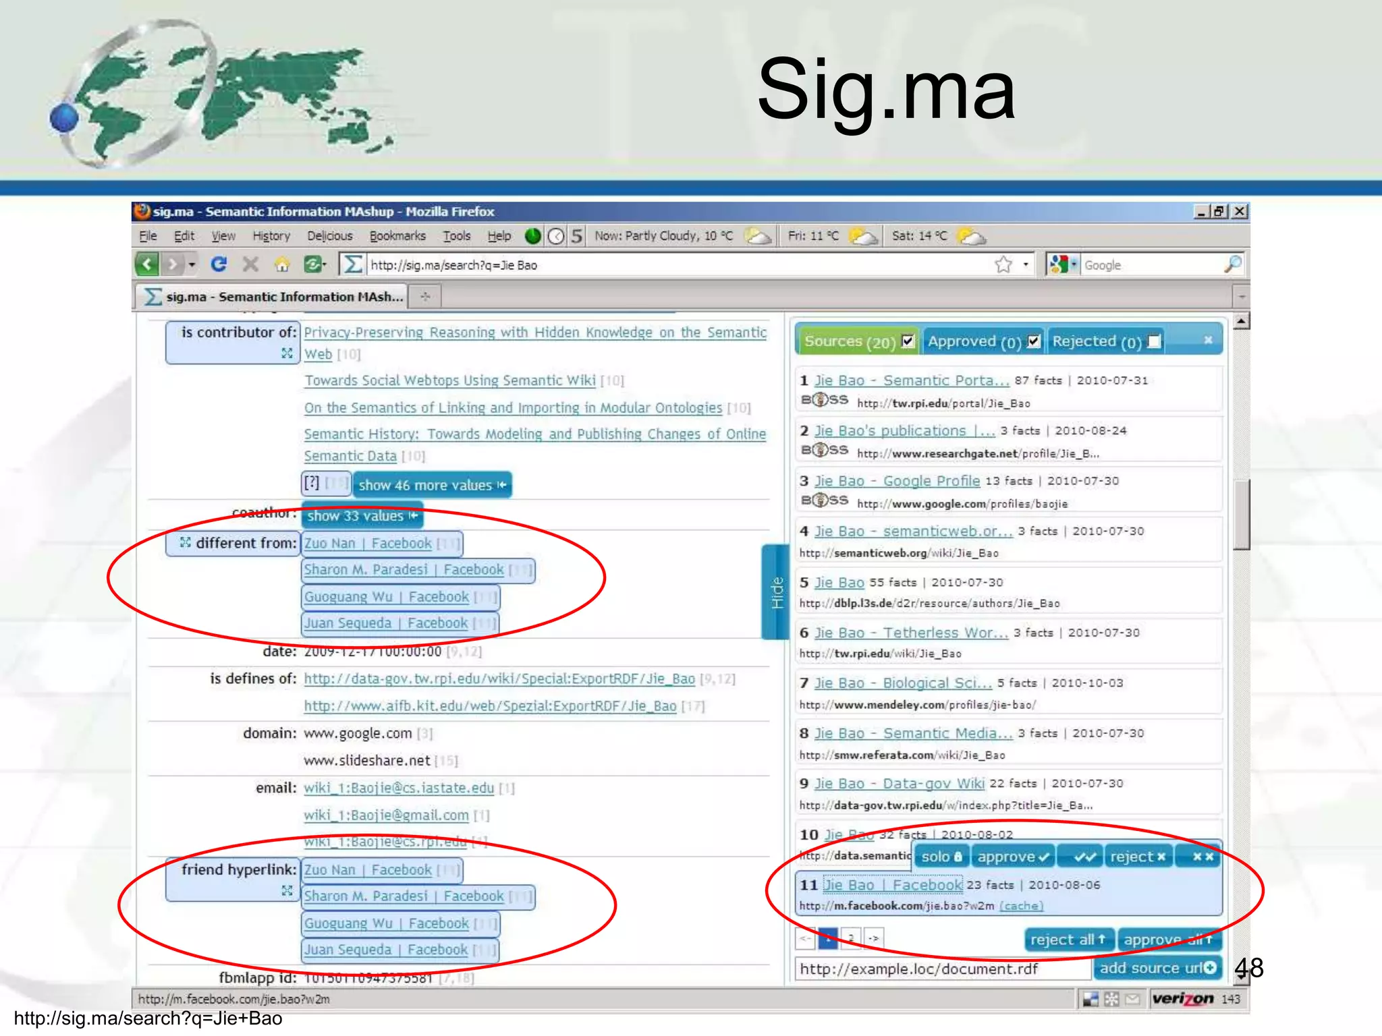Collapse the sources sidebar using the Hide tab
This screenshot has width=1382, height=1036.
coord(776,592)
